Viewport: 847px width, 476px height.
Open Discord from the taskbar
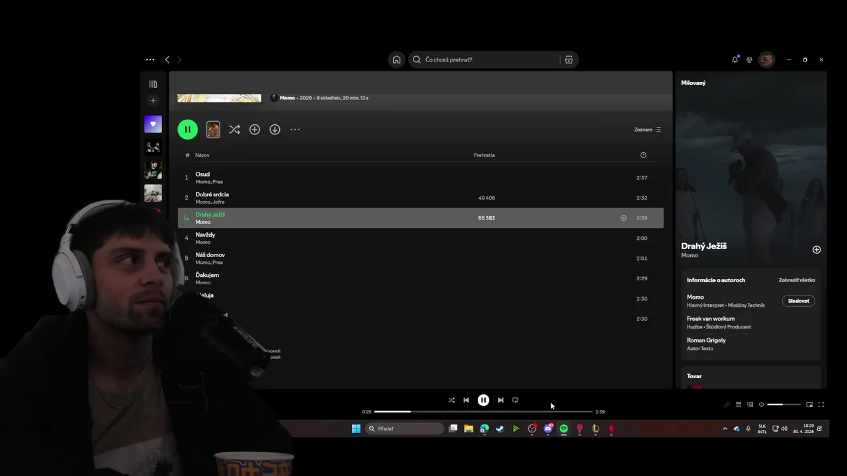point(548,428)
